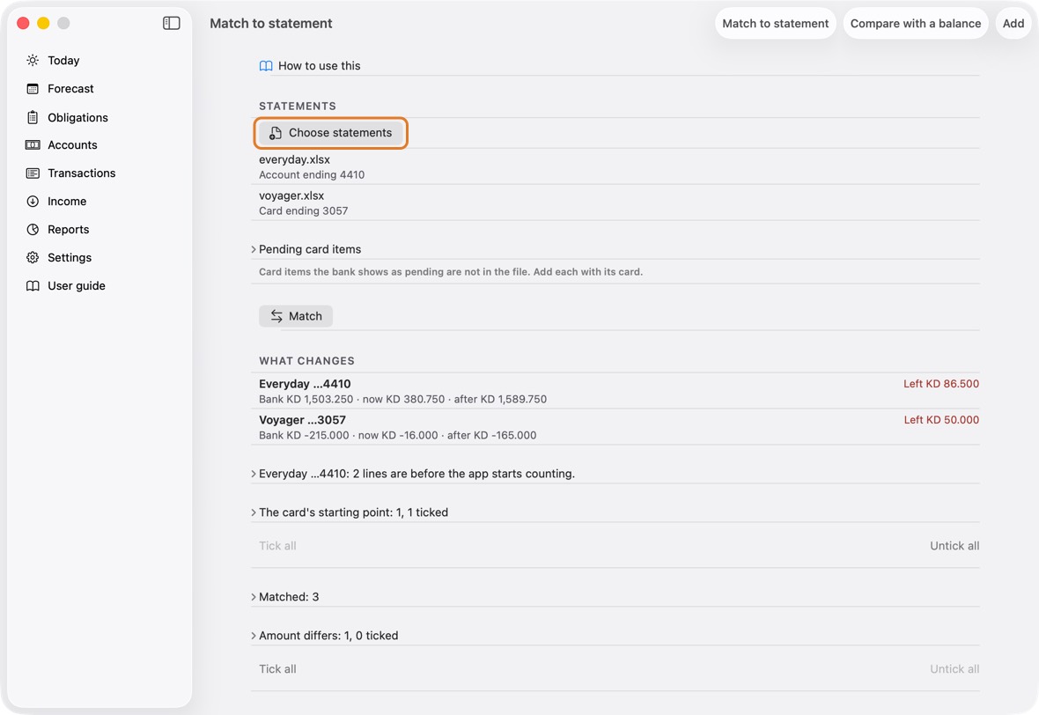
Task: Open Obligations in sidebar
Action: tap(77, 117)
